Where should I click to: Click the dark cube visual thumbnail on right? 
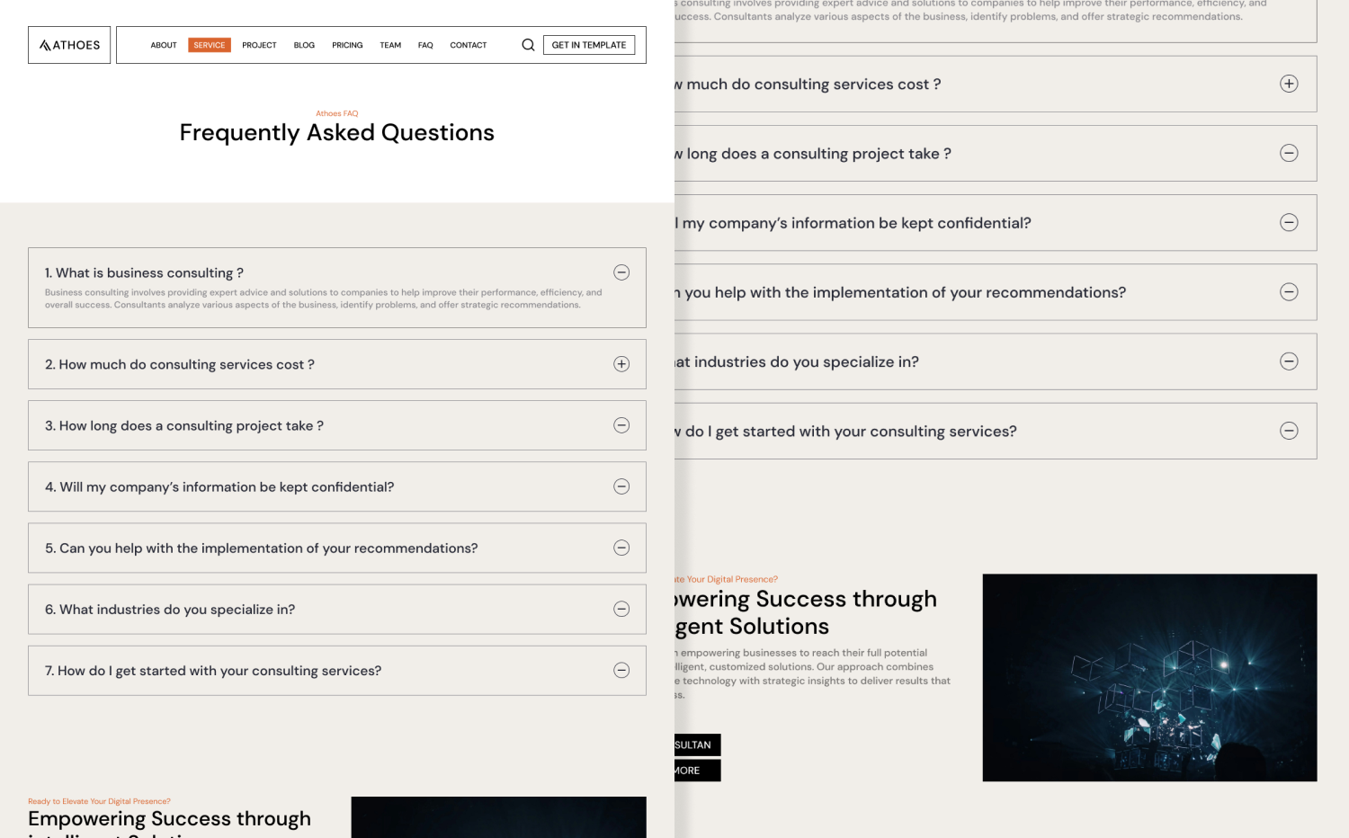pos(1149,677)
